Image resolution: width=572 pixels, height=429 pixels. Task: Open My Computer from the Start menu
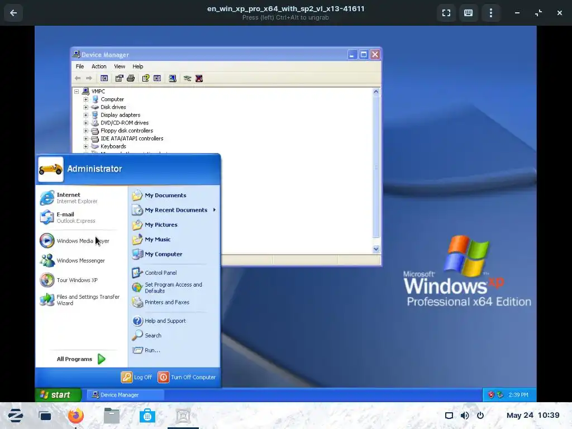[x=174, y=254]
